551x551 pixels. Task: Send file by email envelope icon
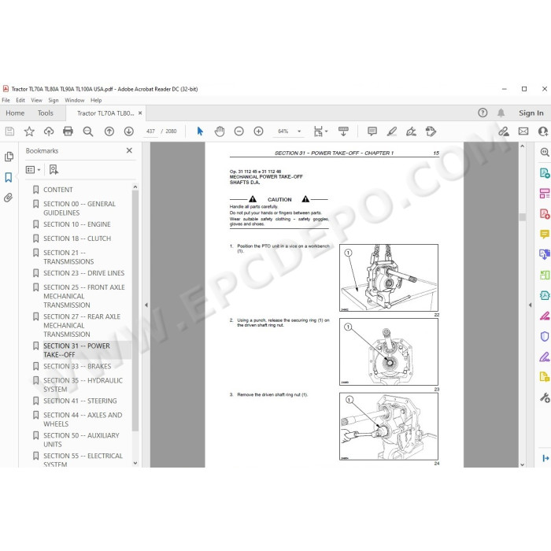pos(523,131)
